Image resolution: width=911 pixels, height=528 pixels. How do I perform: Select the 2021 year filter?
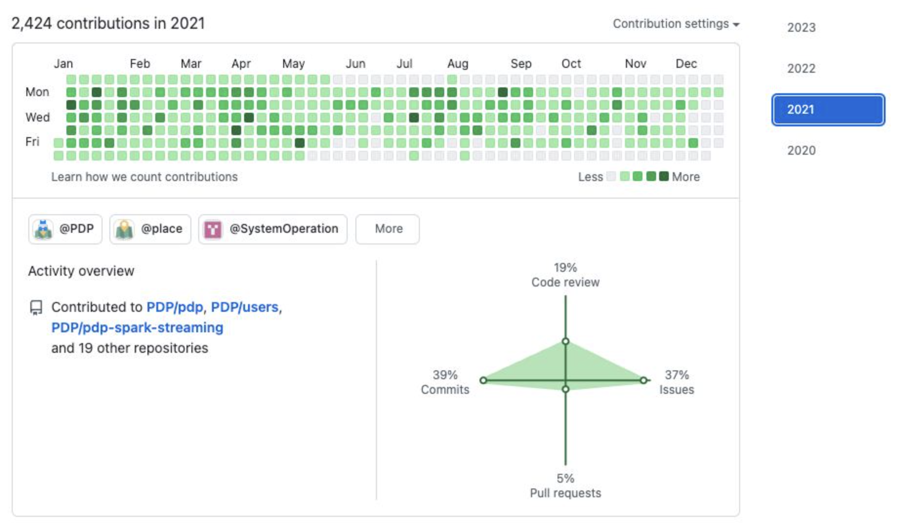click(828, 110)
